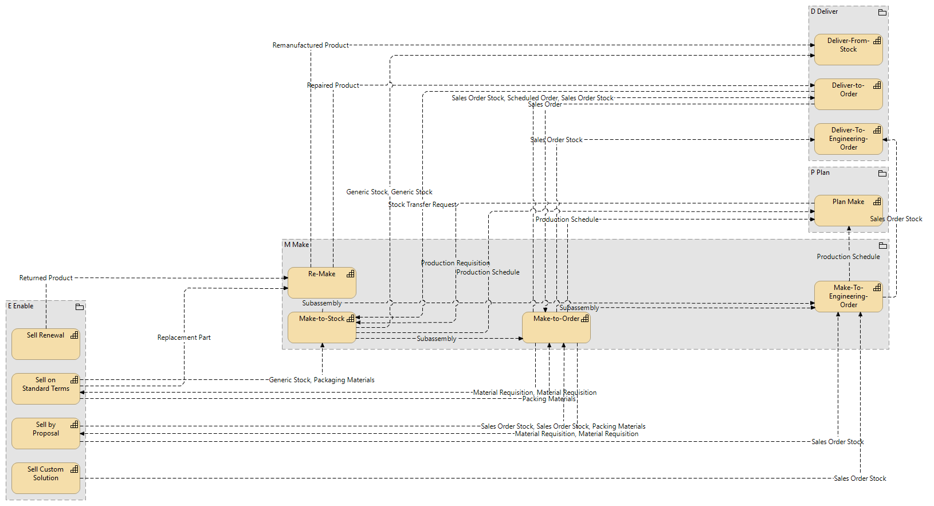934x506 pixels.
Task: Click decomposition icon on Make-to-Order node
Action: [584, 319]
